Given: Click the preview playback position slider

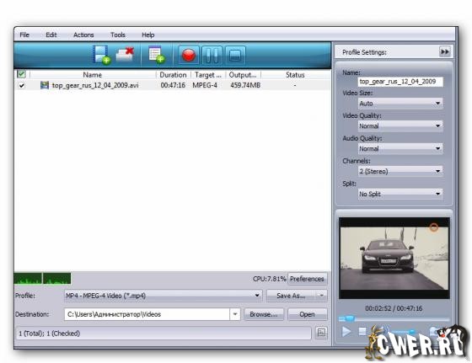Looking at the screenshot, I should [x=394, y=319].
